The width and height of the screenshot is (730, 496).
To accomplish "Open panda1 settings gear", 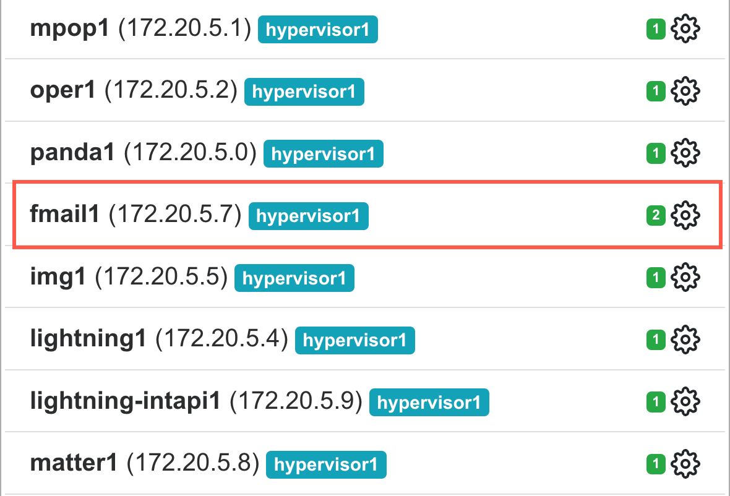I will click(685, 153).
